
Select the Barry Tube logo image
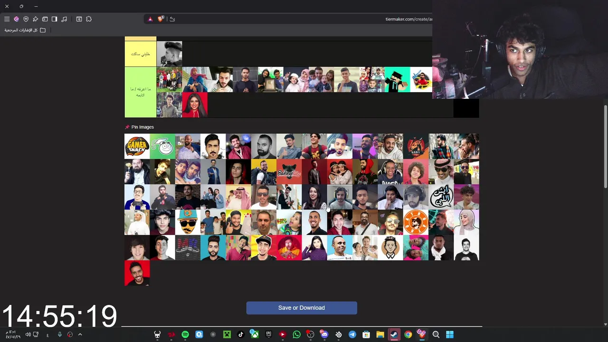click(289, 172)
